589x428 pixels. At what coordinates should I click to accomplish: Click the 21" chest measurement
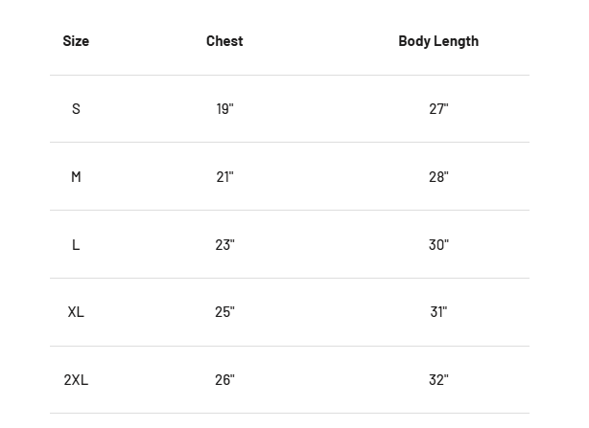click(224, 176)
